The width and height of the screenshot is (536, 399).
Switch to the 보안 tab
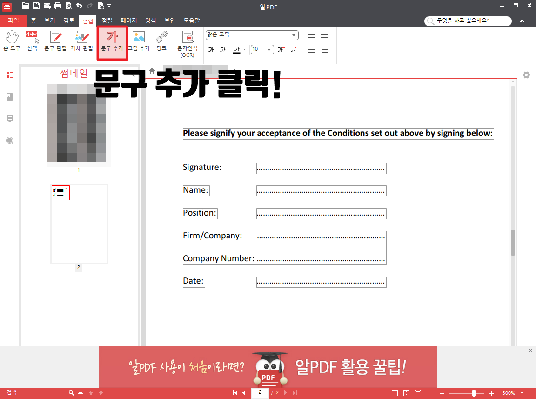coord(170,20)
